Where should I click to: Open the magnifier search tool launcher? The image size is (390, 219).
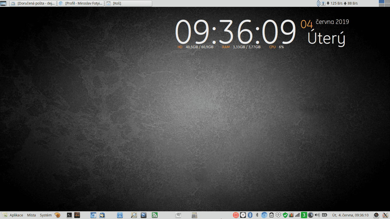point(134,215)
